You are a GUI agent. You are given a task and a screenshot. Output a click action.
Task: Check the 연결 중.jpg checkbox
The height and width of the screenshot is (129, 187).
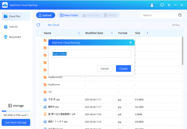tap(40, 99)
